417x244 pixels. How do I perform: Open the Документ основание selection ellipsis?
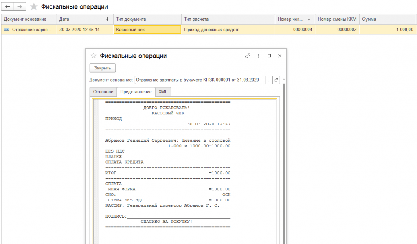(x=269, y=80)
